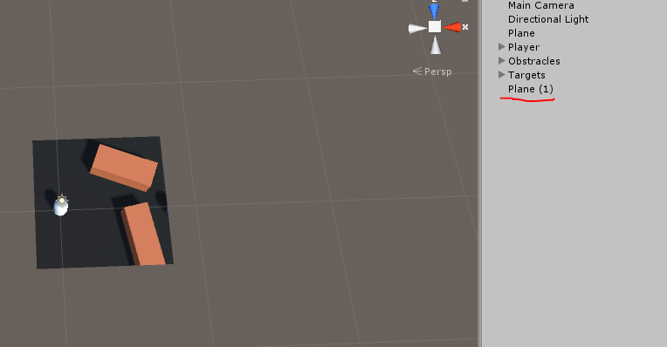This screenshot has height=347, width=667.
Task: Select Plane (1) in the hierarchy
Action: click(x=531, y=89)
